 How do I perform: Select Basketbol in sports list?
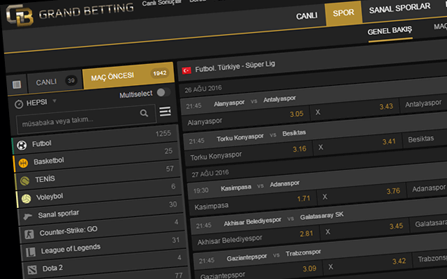pyautogui.click(x=97, y=158)
